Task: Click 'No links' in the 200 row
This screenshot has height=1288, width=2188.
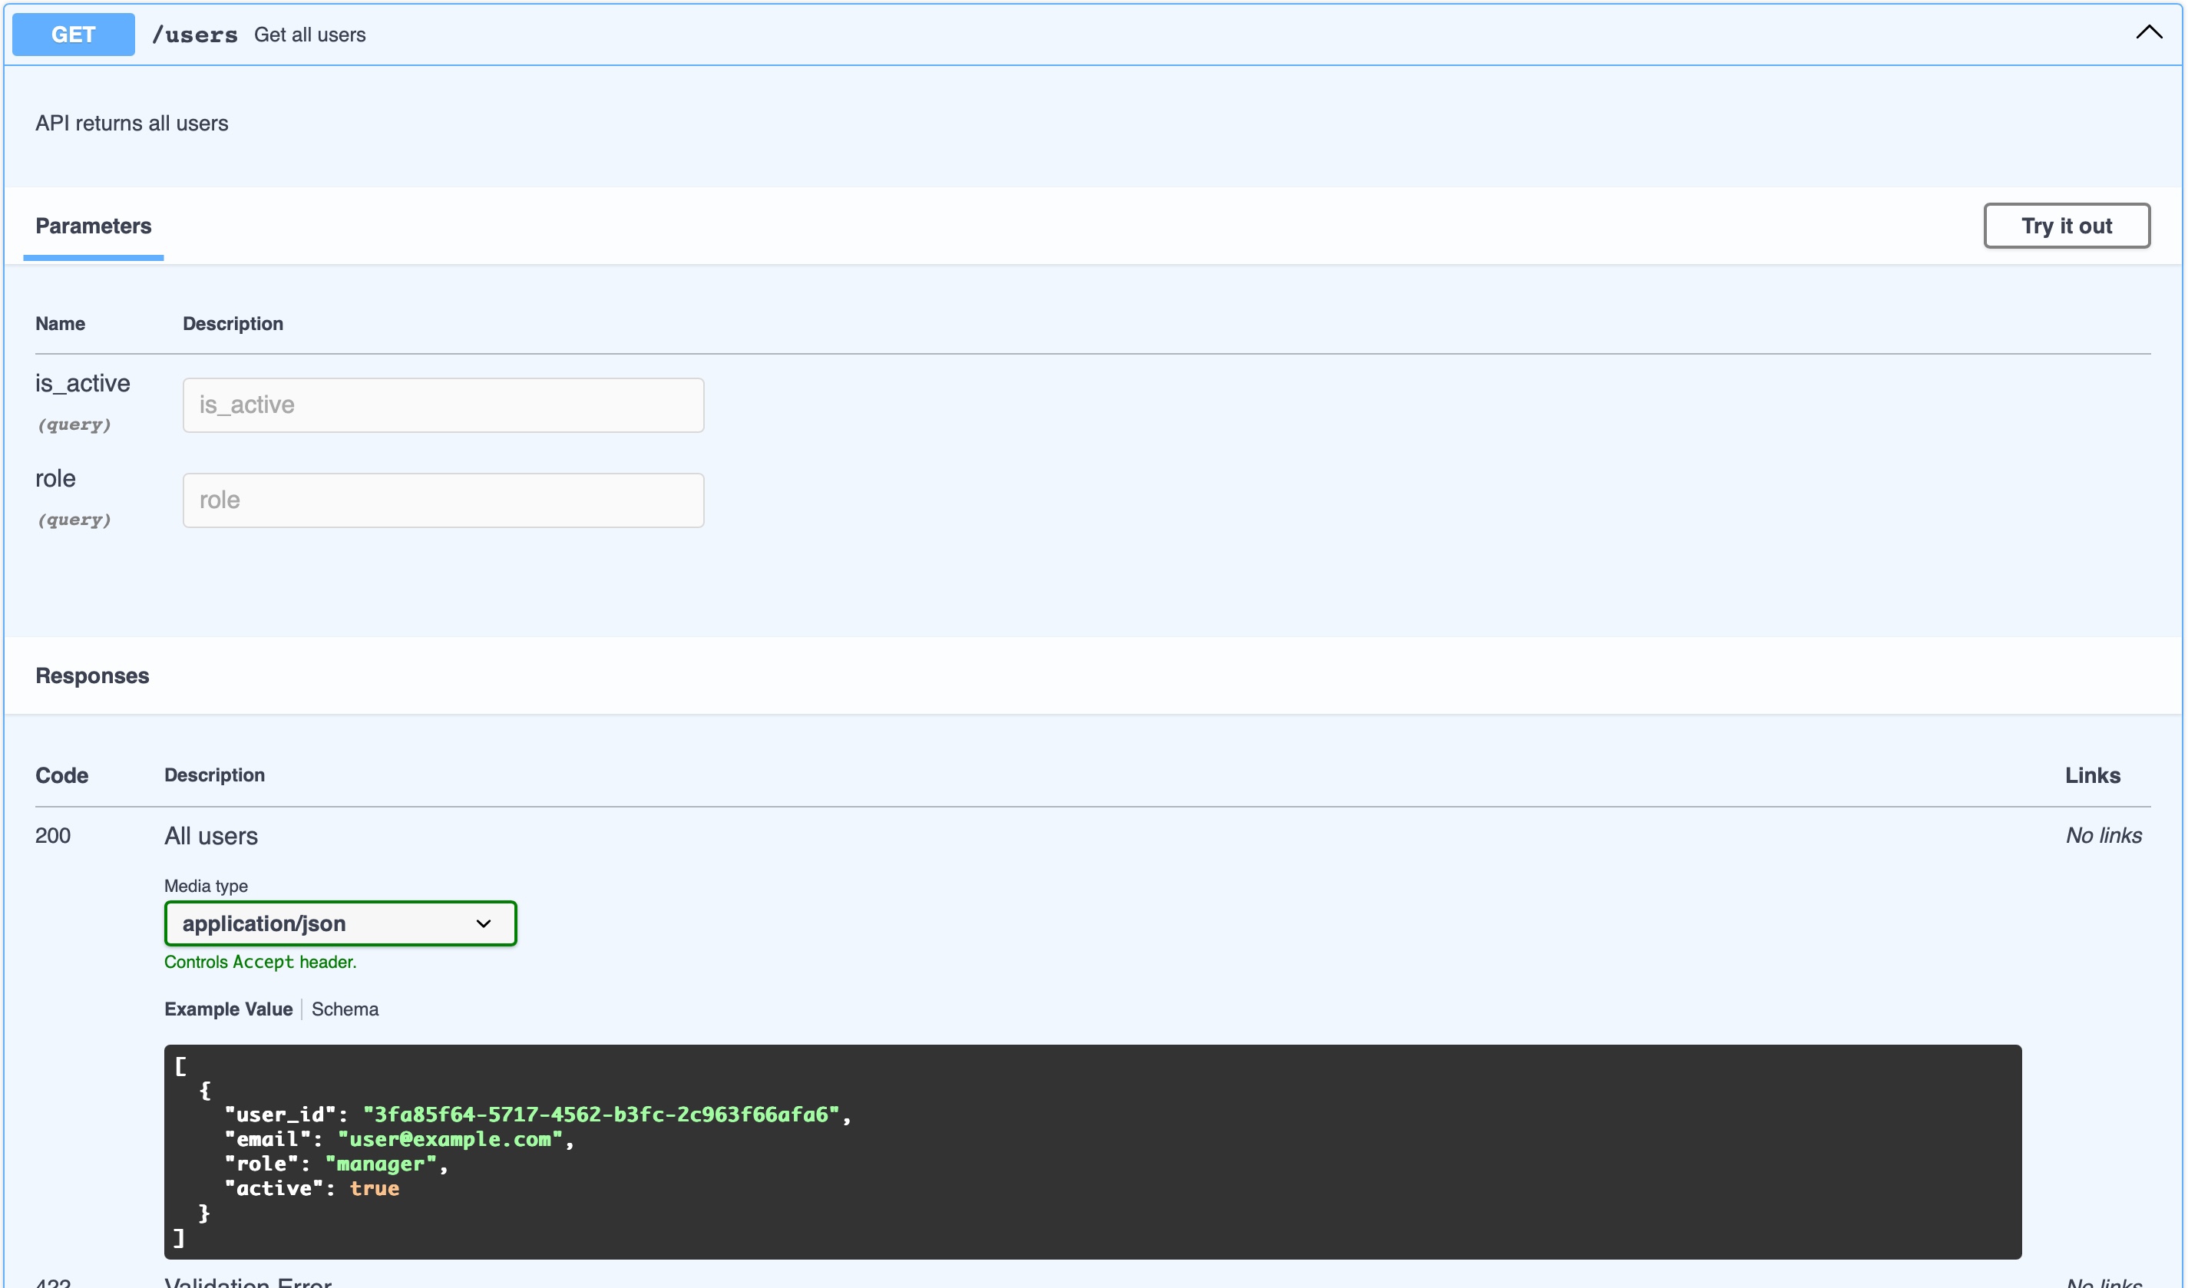Action: click(2103, 835)
